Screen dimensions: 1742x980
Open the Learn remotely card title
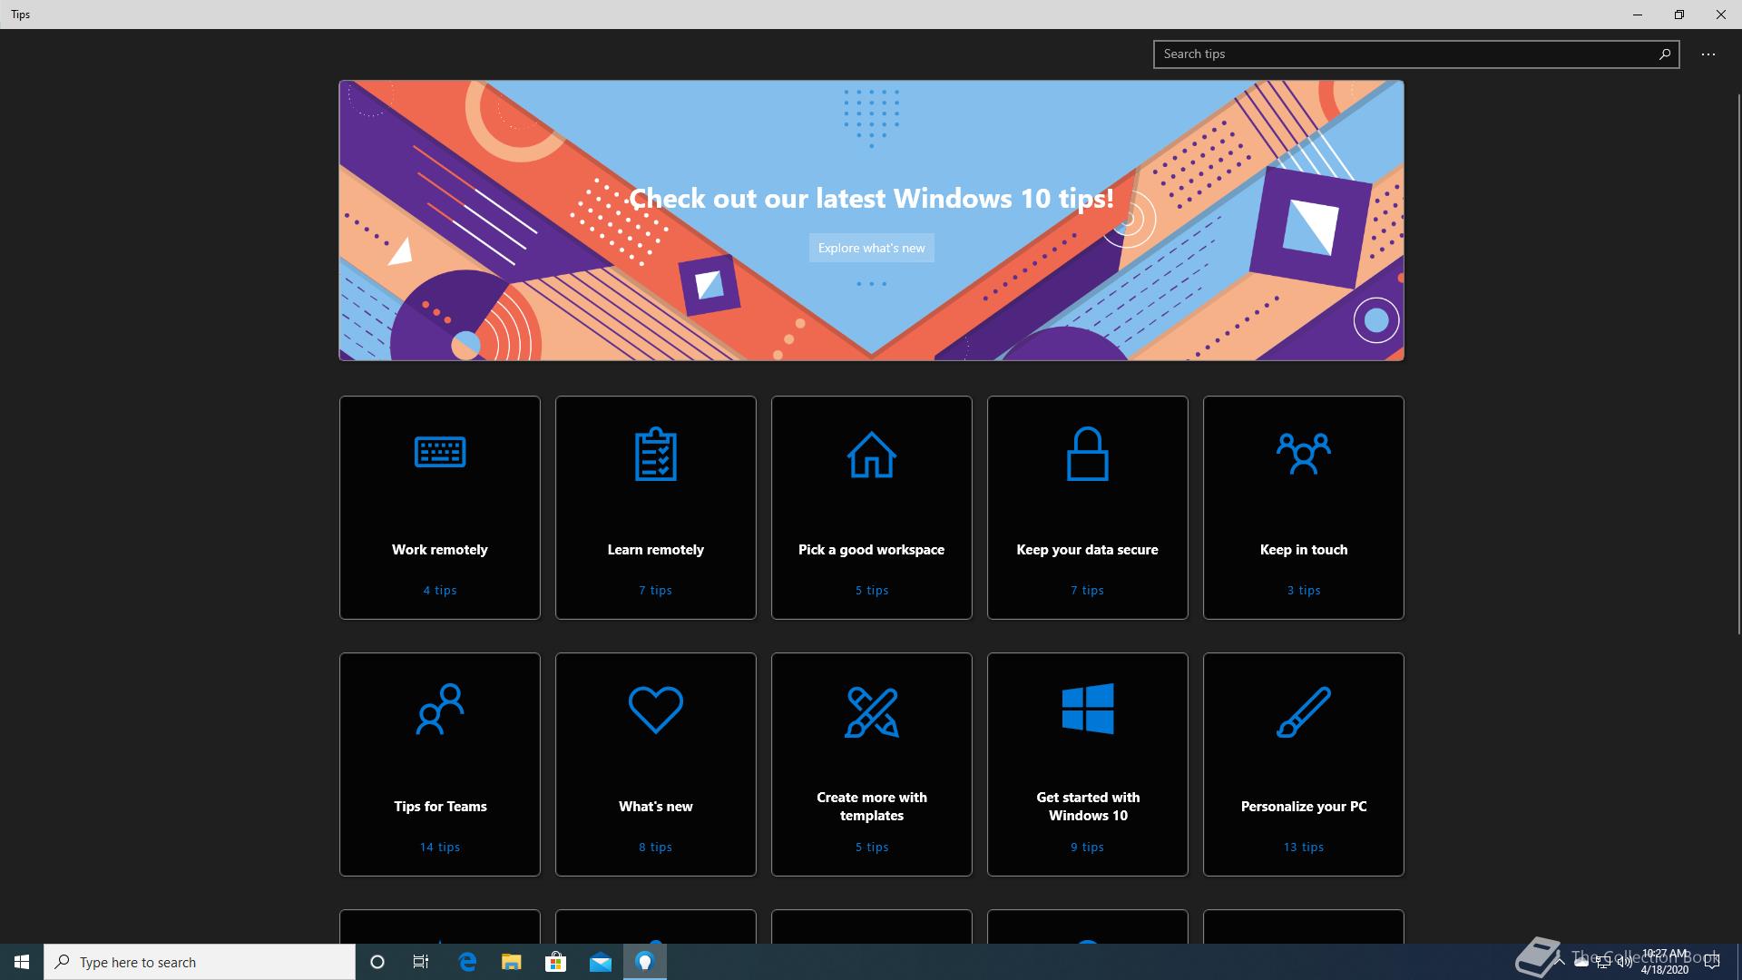(x=656, y=550)
